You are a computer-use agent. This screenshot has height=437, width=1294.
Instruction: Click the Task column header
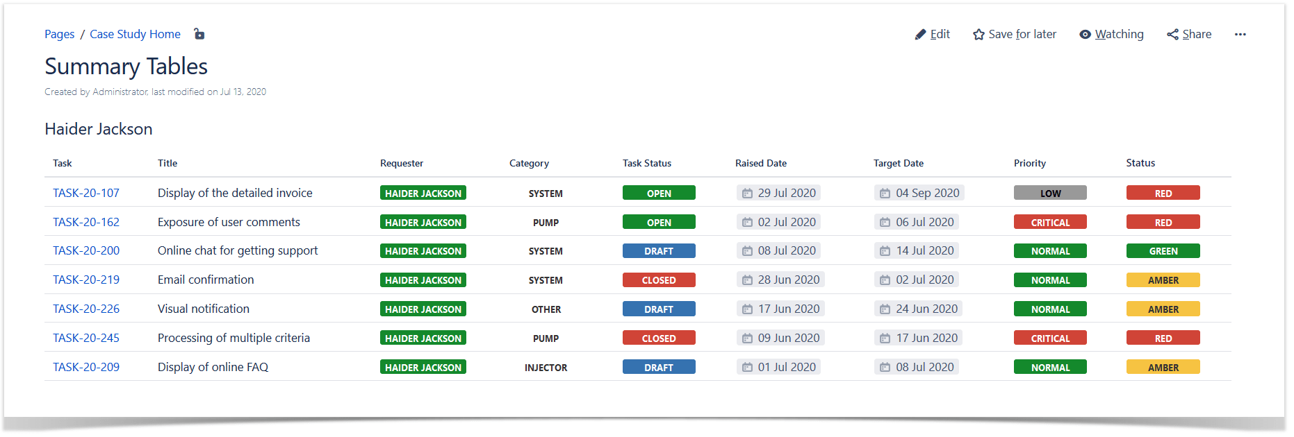[x=62, y=163]
